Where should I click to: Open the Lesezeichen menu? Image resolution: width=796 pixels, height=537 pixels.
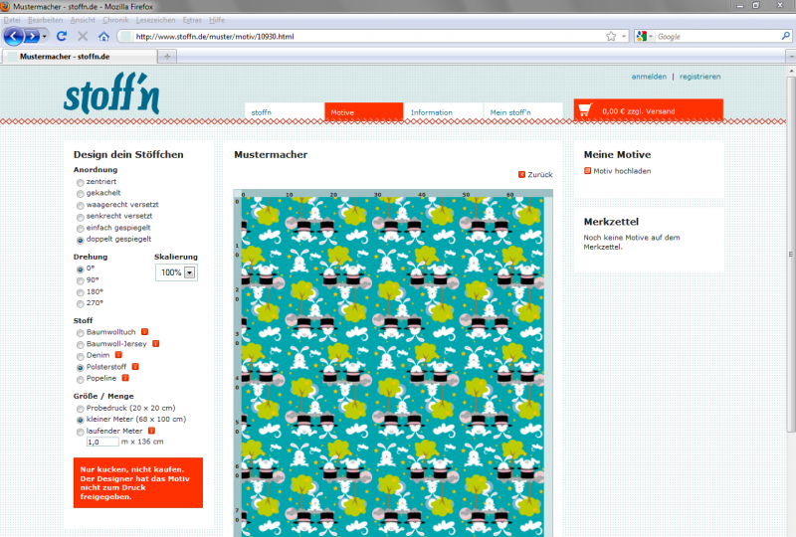click(x=155, y=20)
